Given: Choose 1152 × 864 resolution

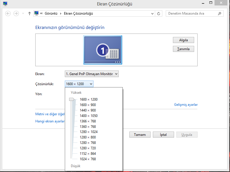Looking at the screenshot, I should (x=88, y=154).
